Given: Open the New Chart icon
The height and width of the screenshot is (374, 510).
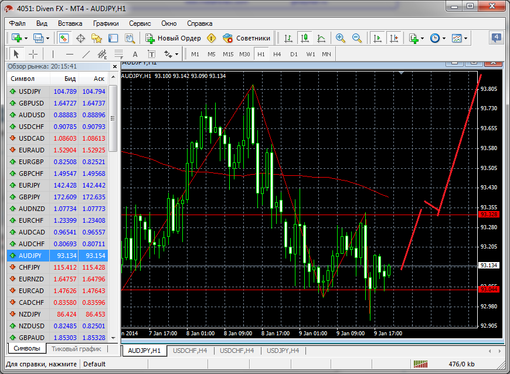Looking at the screenshot, I should click(16, 38).
